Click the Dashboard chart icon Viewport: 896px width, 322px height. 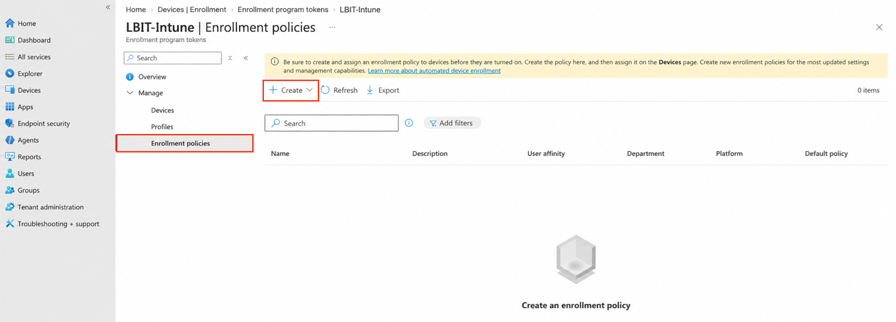(10, 40)
